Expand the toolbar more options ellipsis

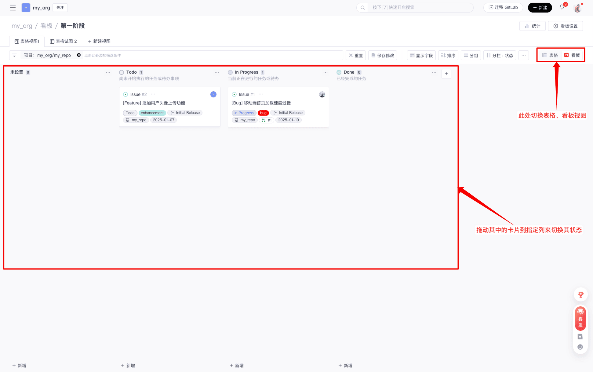(x=524, y=55)
